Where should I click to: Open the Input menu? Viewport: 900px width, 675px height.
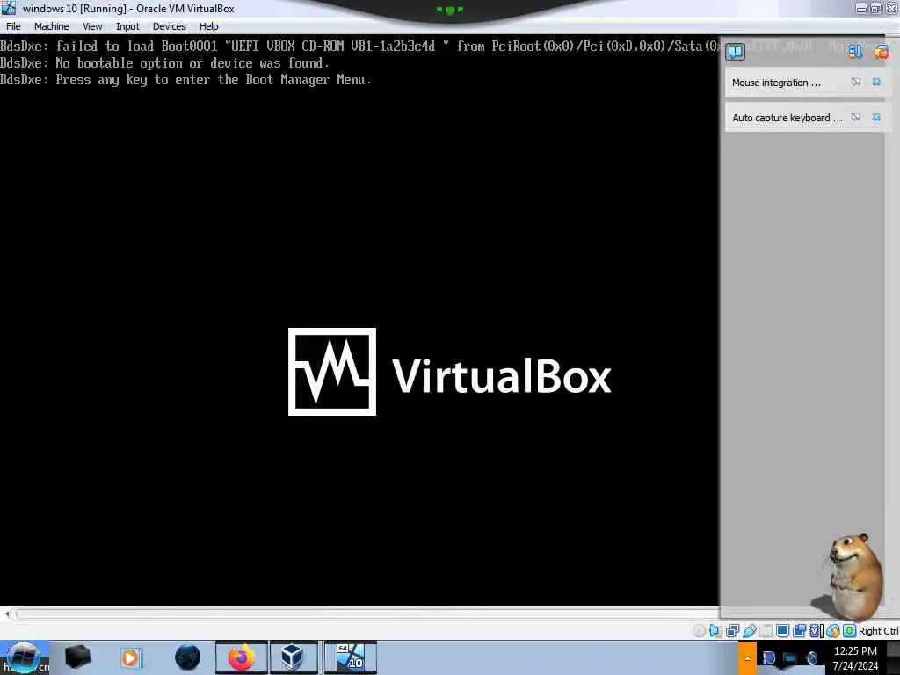point(127,26)
